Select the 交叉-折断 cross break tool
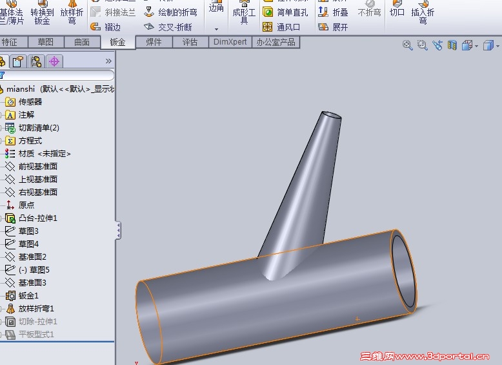Image resolution: width=502 pixels, height=365 pixels. point(168,27)
